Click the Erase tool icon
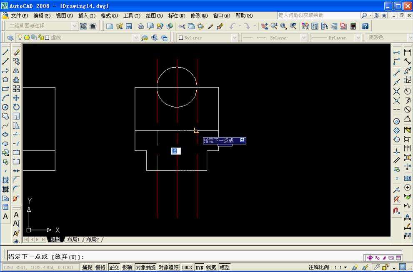 pyautogui.click(x=16, y=52)
